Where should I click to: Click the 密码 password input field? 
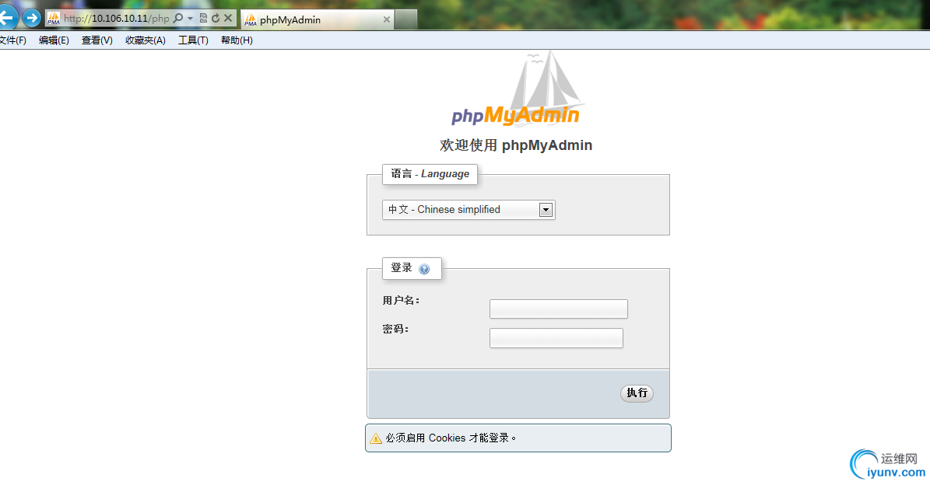pos(556,338)
